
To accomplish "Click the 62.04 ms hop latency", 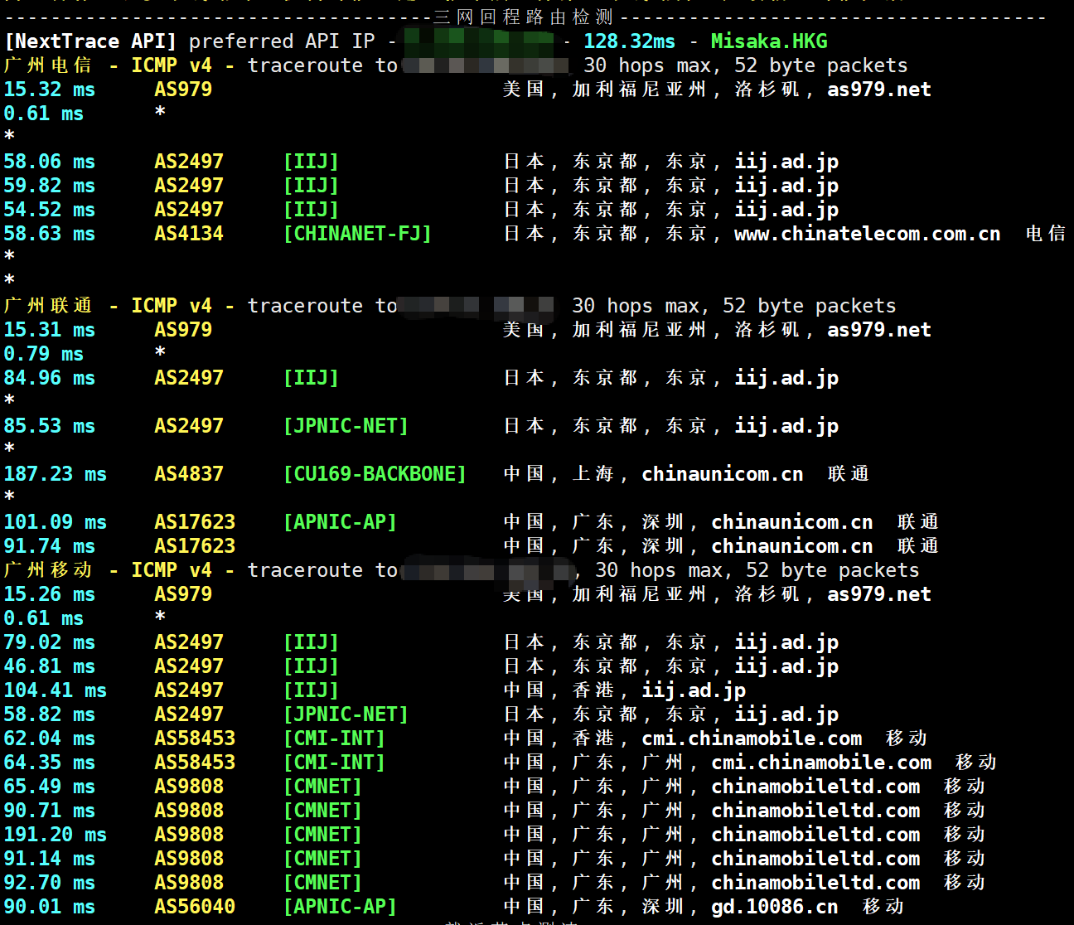I will [x=50, y=739].
